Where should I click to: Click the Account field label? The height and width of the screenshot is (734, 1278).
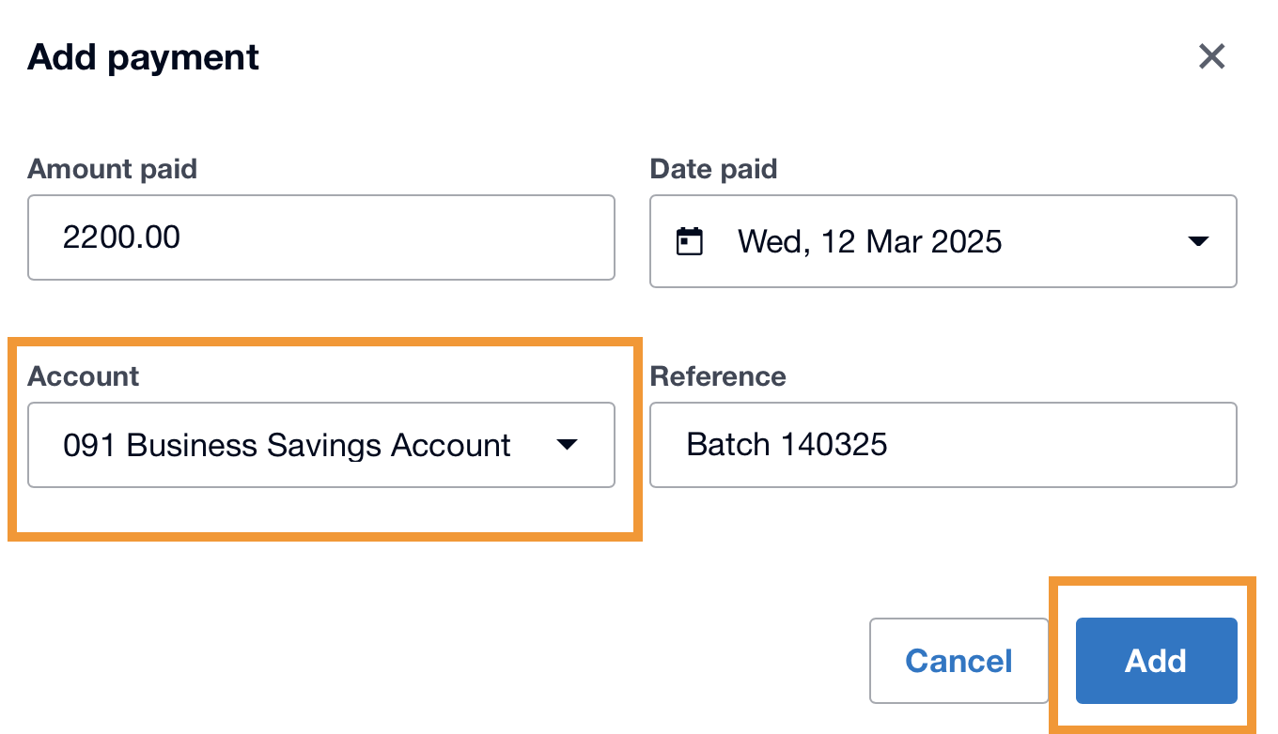(x=84, y=376)
